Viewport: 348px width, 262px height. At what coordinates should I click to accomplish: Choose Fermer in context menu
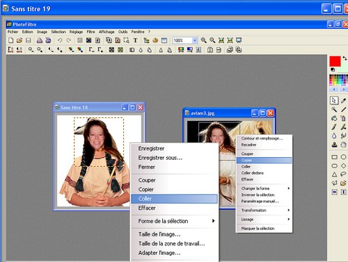click(x=175, y=167)
